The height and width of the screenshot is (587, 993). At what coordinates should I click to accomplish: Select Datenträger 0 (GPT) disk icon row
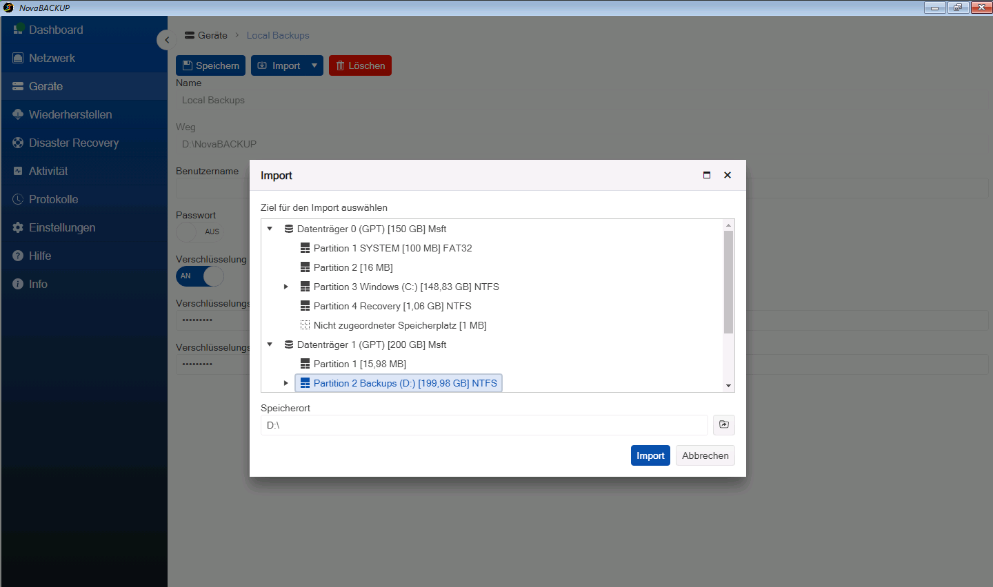click(x=365, y=229)
